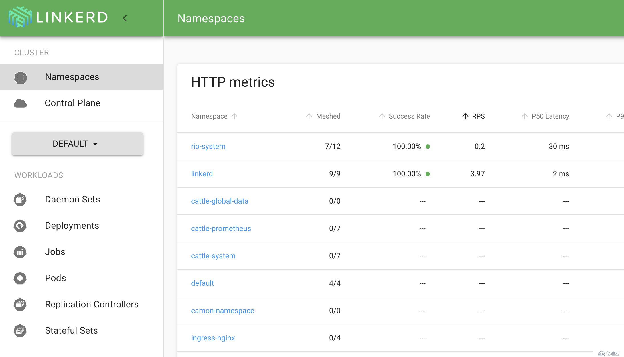Screen dimensions: 624x357
Task: Click the Pods workload icon
Action: [x=20, y=278]
